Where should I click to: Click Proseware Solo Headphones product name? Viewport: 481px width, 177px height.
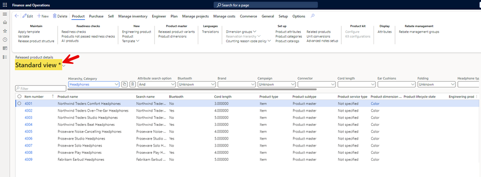pyautogui.click(x=80, y=146)
